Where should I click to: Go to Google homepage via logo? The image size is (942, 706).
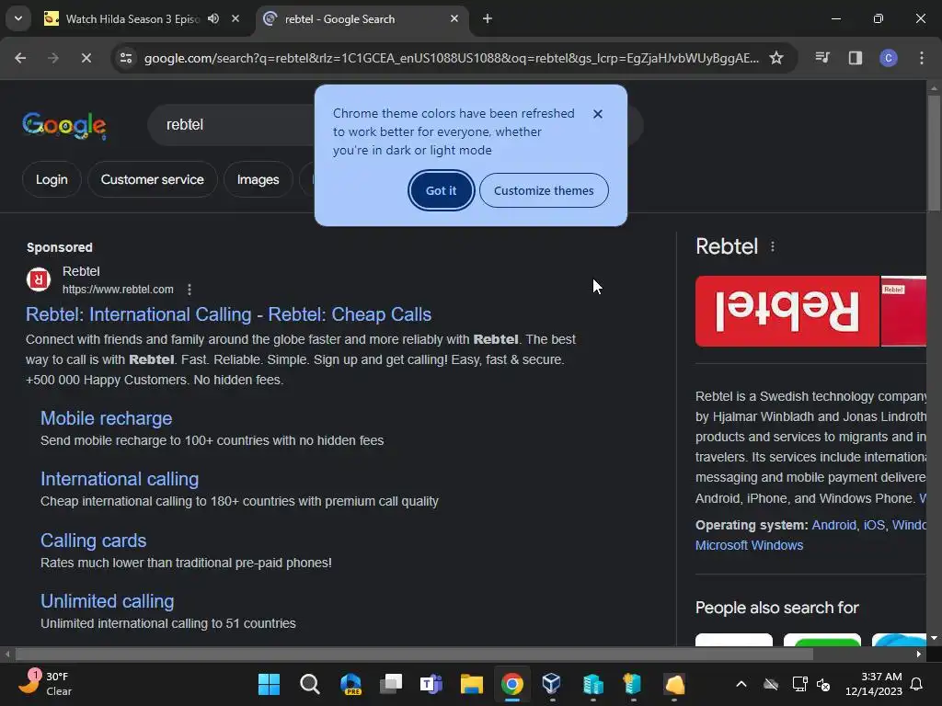point(64,125)
